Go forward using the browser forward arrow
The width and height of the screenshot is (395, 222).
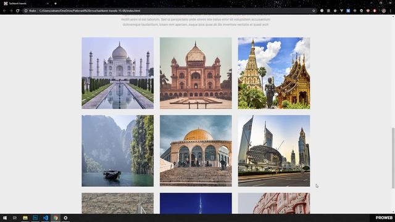tap(11, 11)
